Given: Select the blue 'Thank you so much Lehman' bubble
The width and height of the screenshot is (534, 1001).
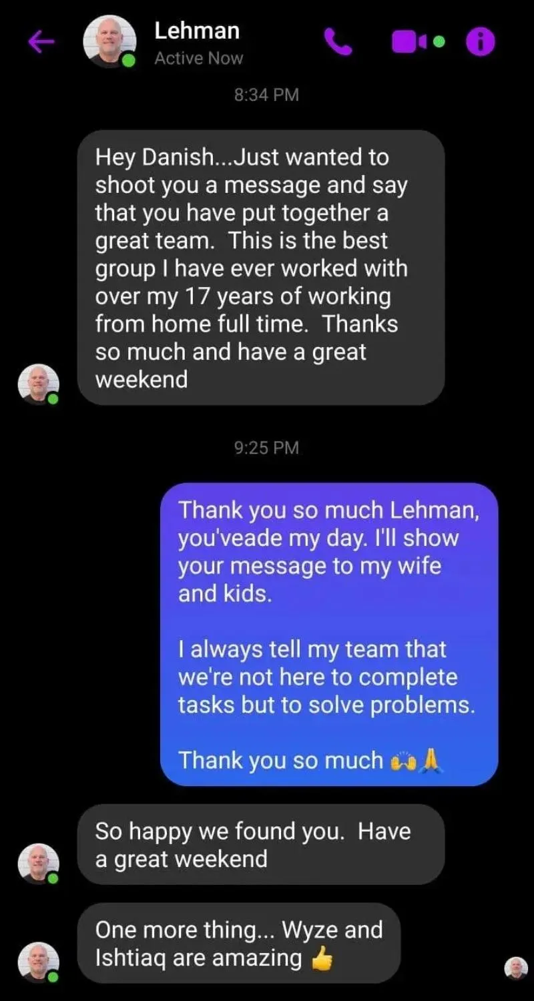Looking at the screenshot, I should pos(329,634).
